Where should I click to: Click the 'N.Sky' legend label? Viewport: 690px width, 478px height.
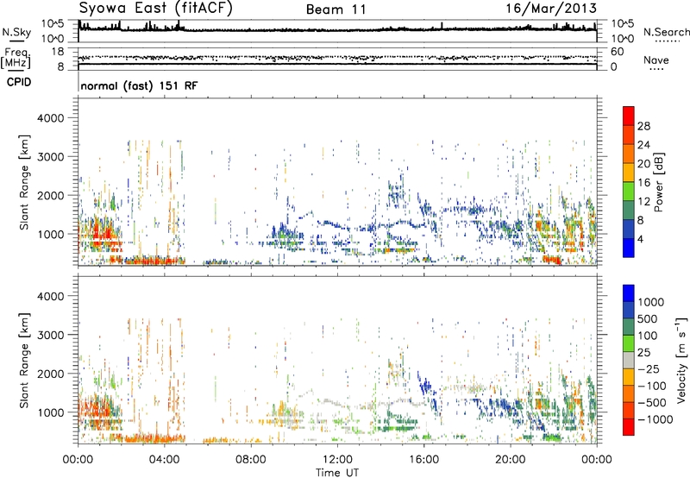coord(16,32)
